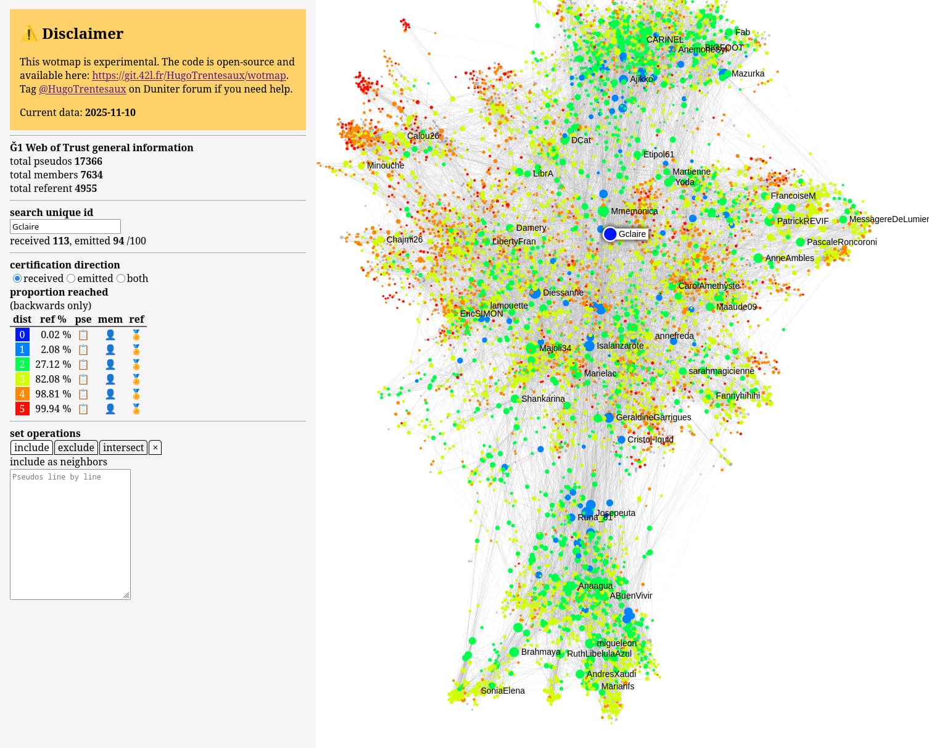929x748 pixels.
Task: Click referent medal icon in distance 3 row
Action: [x=136, y=380]
